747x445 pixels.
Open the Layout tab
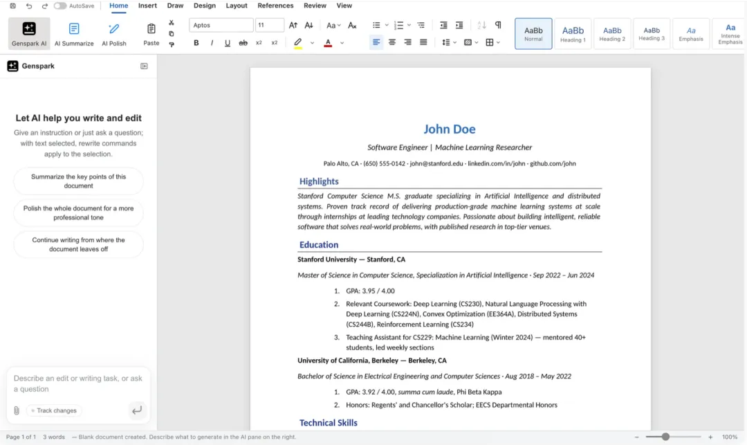[237, 6]
